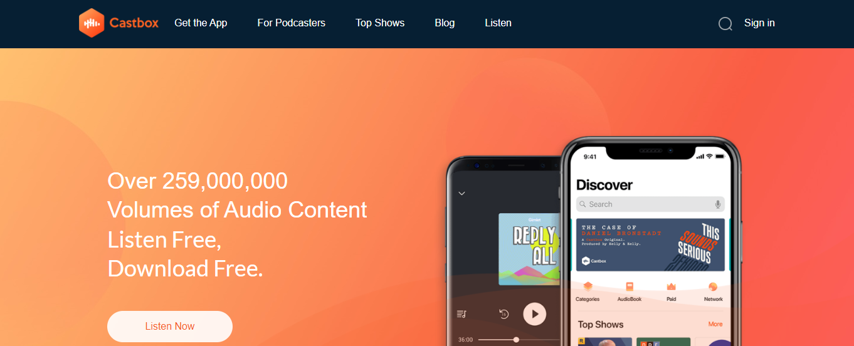Click the Castbox logo on the banner

click(594, 261)
